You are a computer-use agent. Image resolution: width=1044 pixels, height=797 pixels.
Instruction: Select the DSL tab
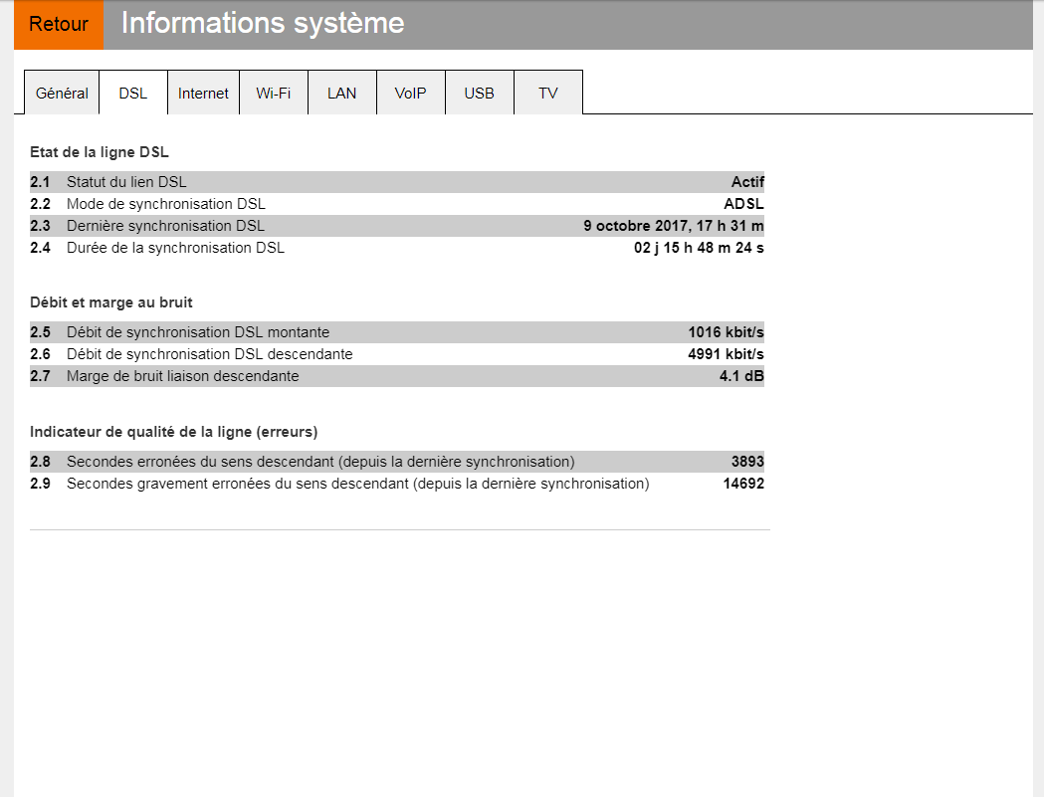tap(133, 94)
